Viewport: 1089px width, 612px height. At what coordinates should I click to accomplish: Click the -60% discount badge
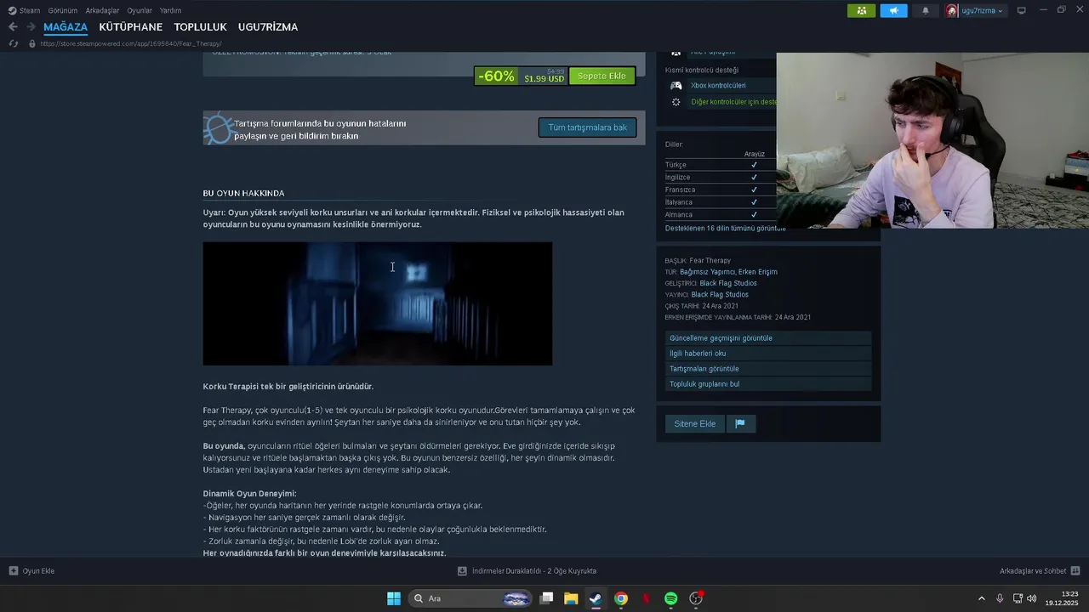tap(496, 76)
